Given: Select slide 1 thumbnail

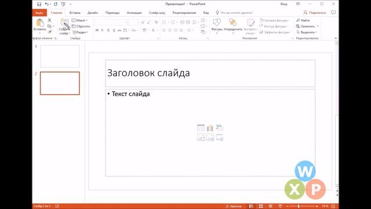Looking at the screenshot, I should [x=60, y=56].
